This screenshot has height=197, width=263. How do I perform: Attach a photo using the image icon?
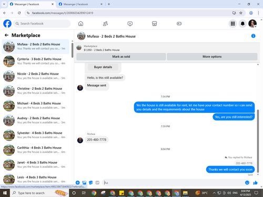click(x=84, y=183)
